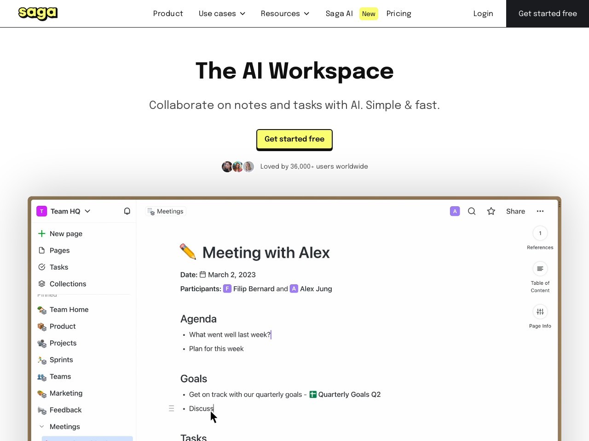589x441 pixels.
Task: Click the New page plus icon
Action: pyautogui.click(x=42, y=234)
